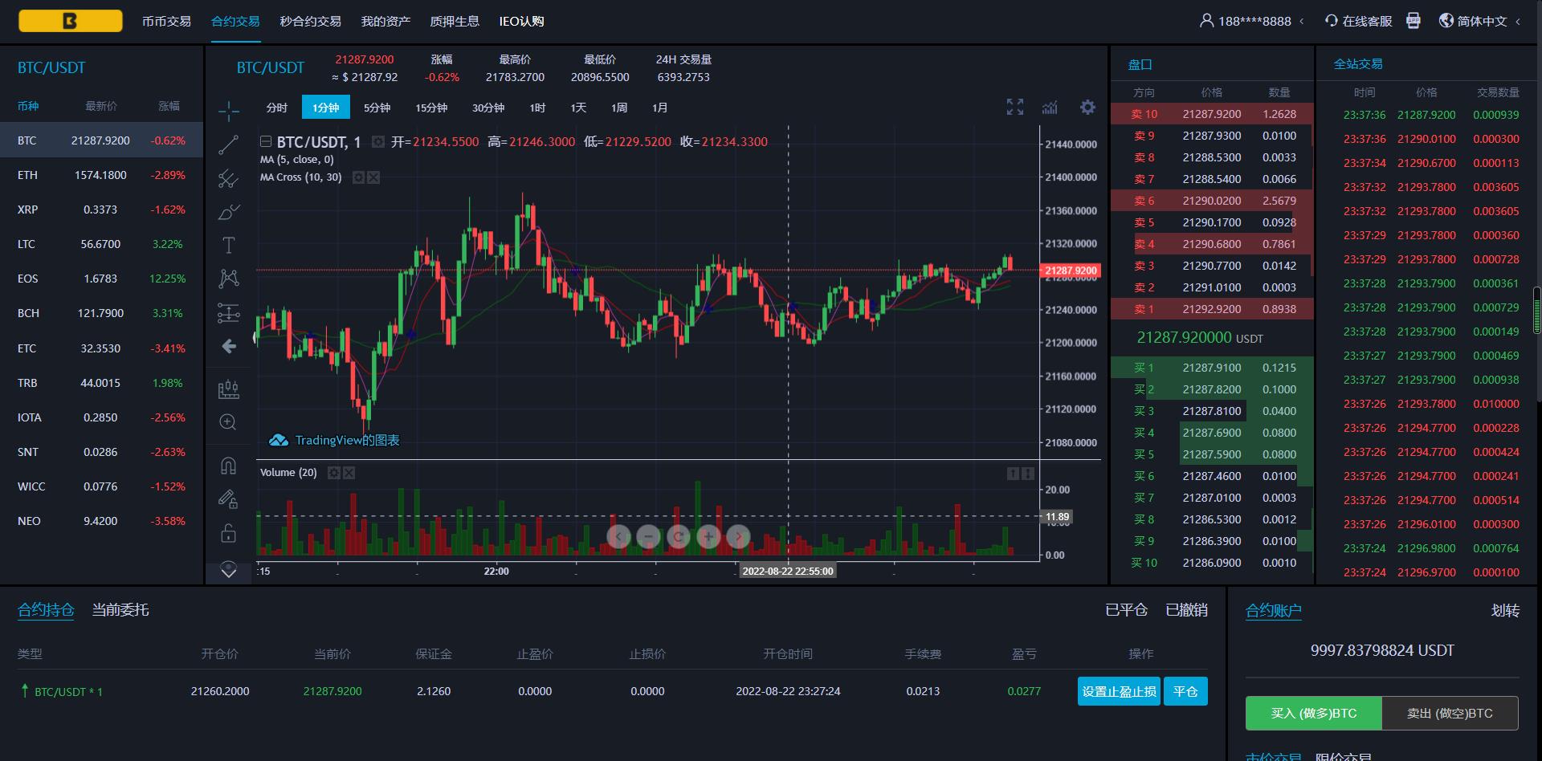
Task: Select the magnet snap mode tool
Action: 228,466
